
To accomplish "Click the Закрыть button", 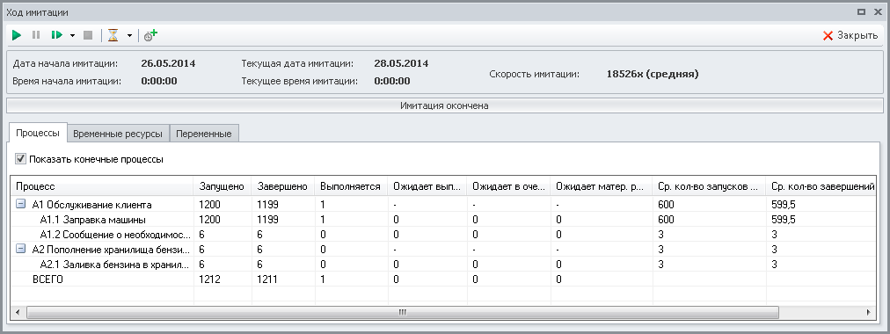I will pyautogui.click(x=850, y=35).
